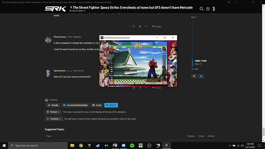The width and height of the screenshot is (265, 149).
Task: Open the forum search magnifier icon
Action: click(202, 9)
